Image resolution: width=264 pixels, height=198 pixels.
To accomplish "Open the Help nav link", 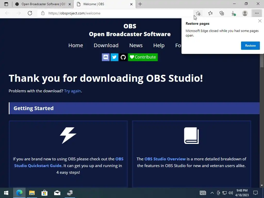I will tap(159, 45).
